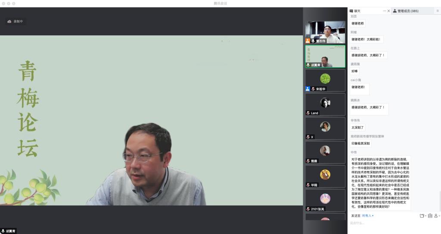Image resolution: width=441 pixels, height=234 pixels.
Task: Switch to the 聊天 tab
Action: pyautogui.click(x=355, y=11)
